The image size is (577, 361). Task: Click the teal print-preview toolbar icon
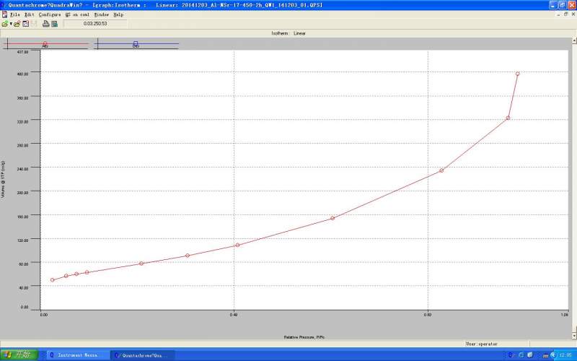(55, 24)
